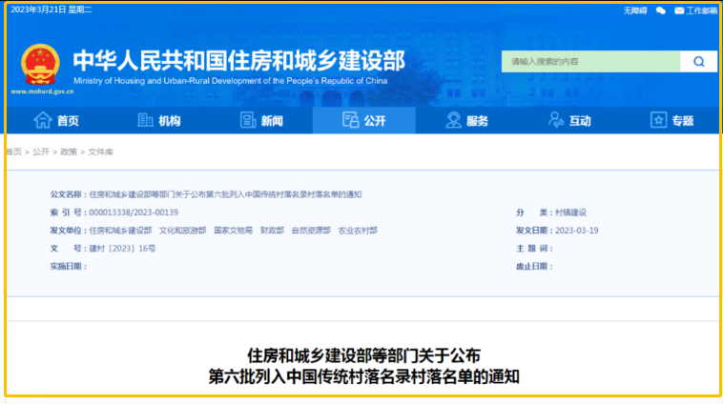Image resolution: width=723 pixels, height=404 pixels.
Task: Click the bold document title heading
Action: coord(363,366)
